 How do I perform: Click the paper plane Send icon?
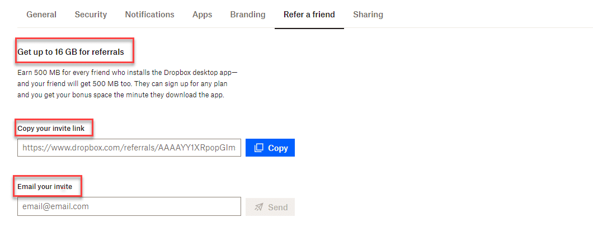coord(259,207)
